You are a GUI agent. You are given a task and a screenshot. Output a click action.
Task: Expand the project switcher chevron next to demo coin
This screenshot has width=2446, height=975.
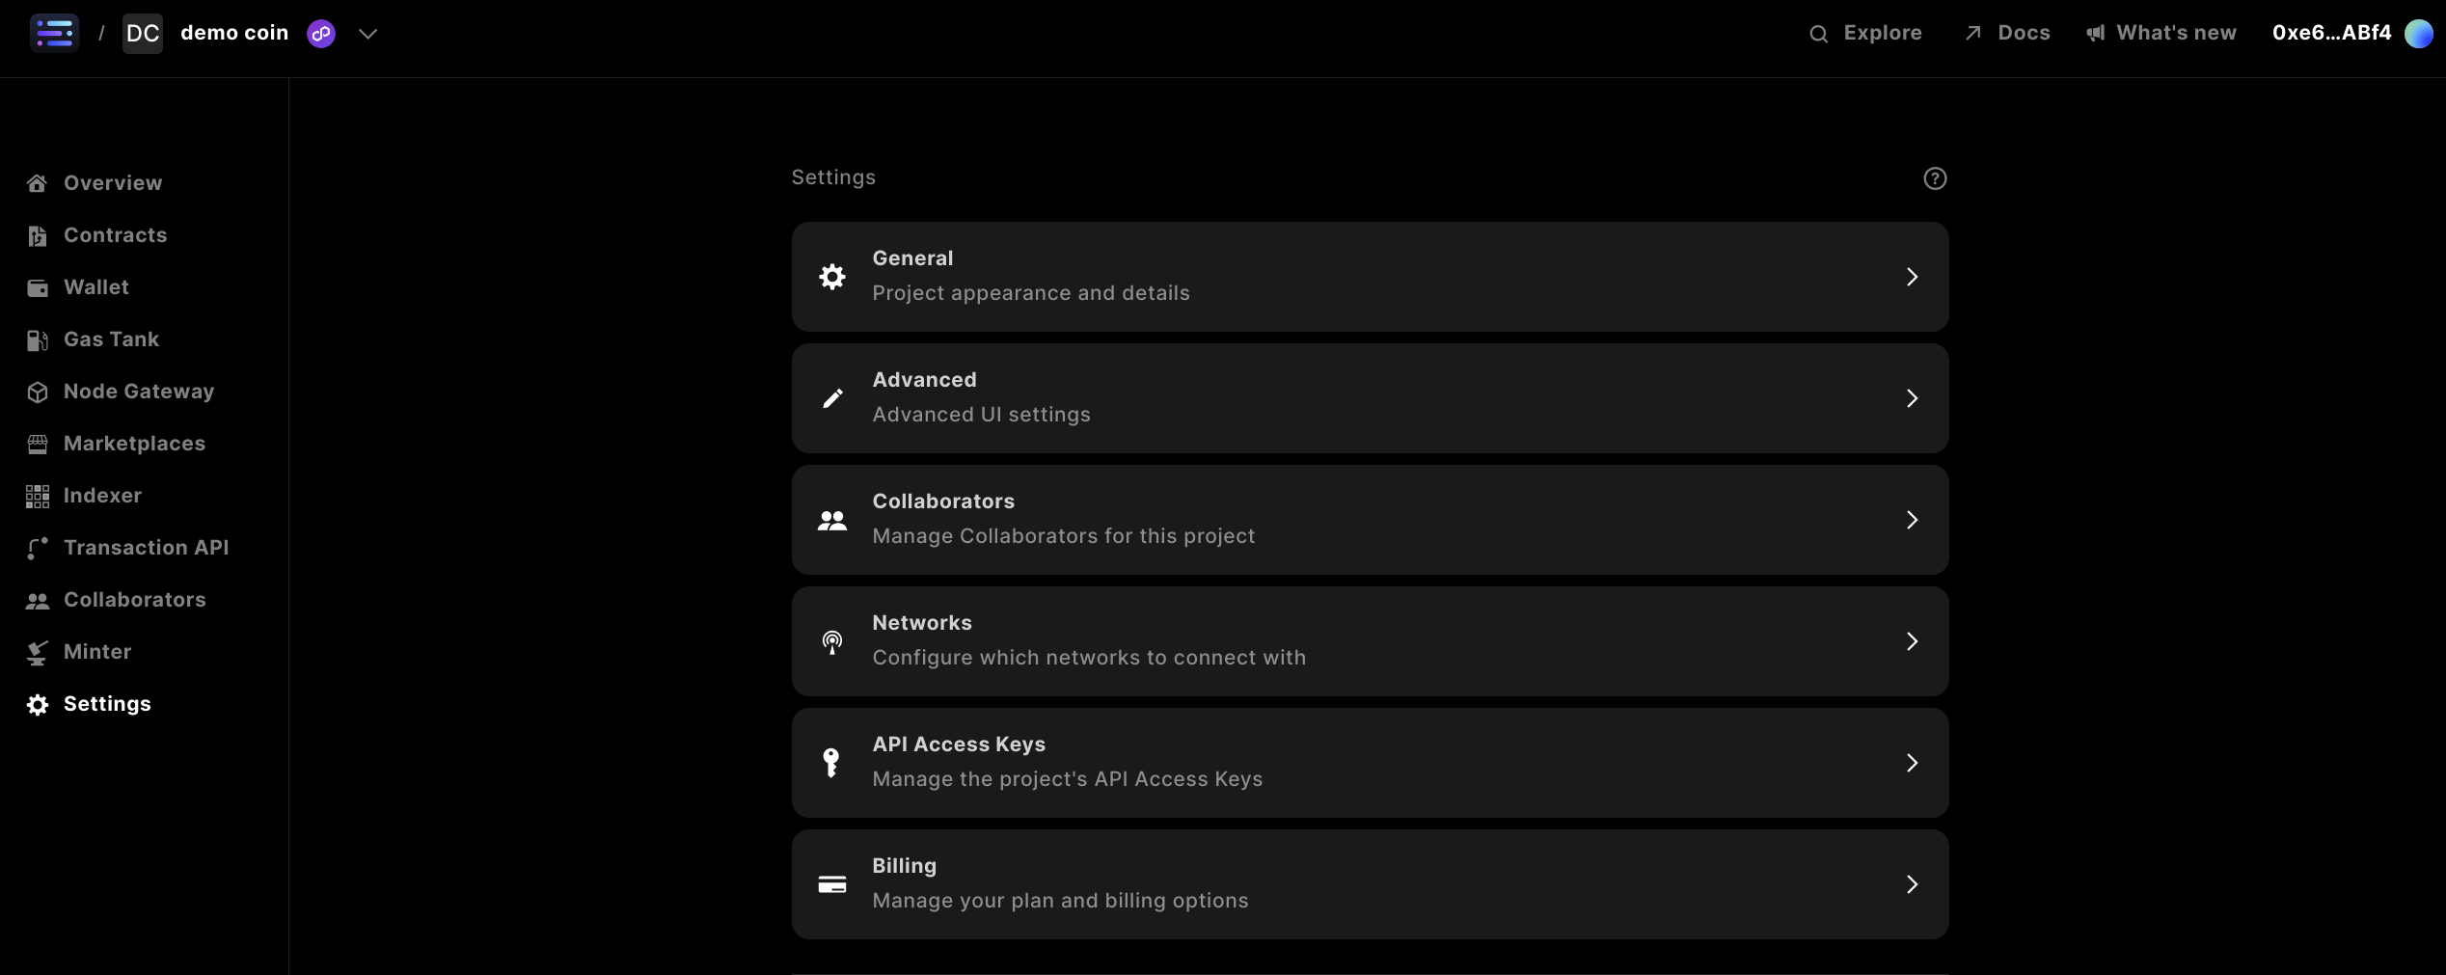(367, 33)
